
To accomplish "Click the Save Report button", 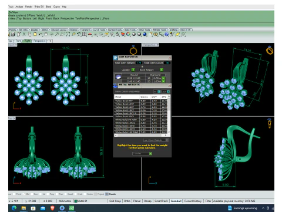I will [x=151, y=70].
